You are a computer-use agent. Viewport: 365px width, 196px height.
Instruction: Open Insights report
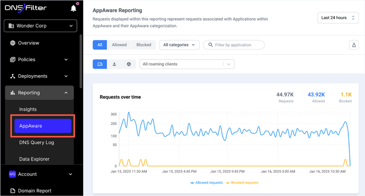(28, 109)
